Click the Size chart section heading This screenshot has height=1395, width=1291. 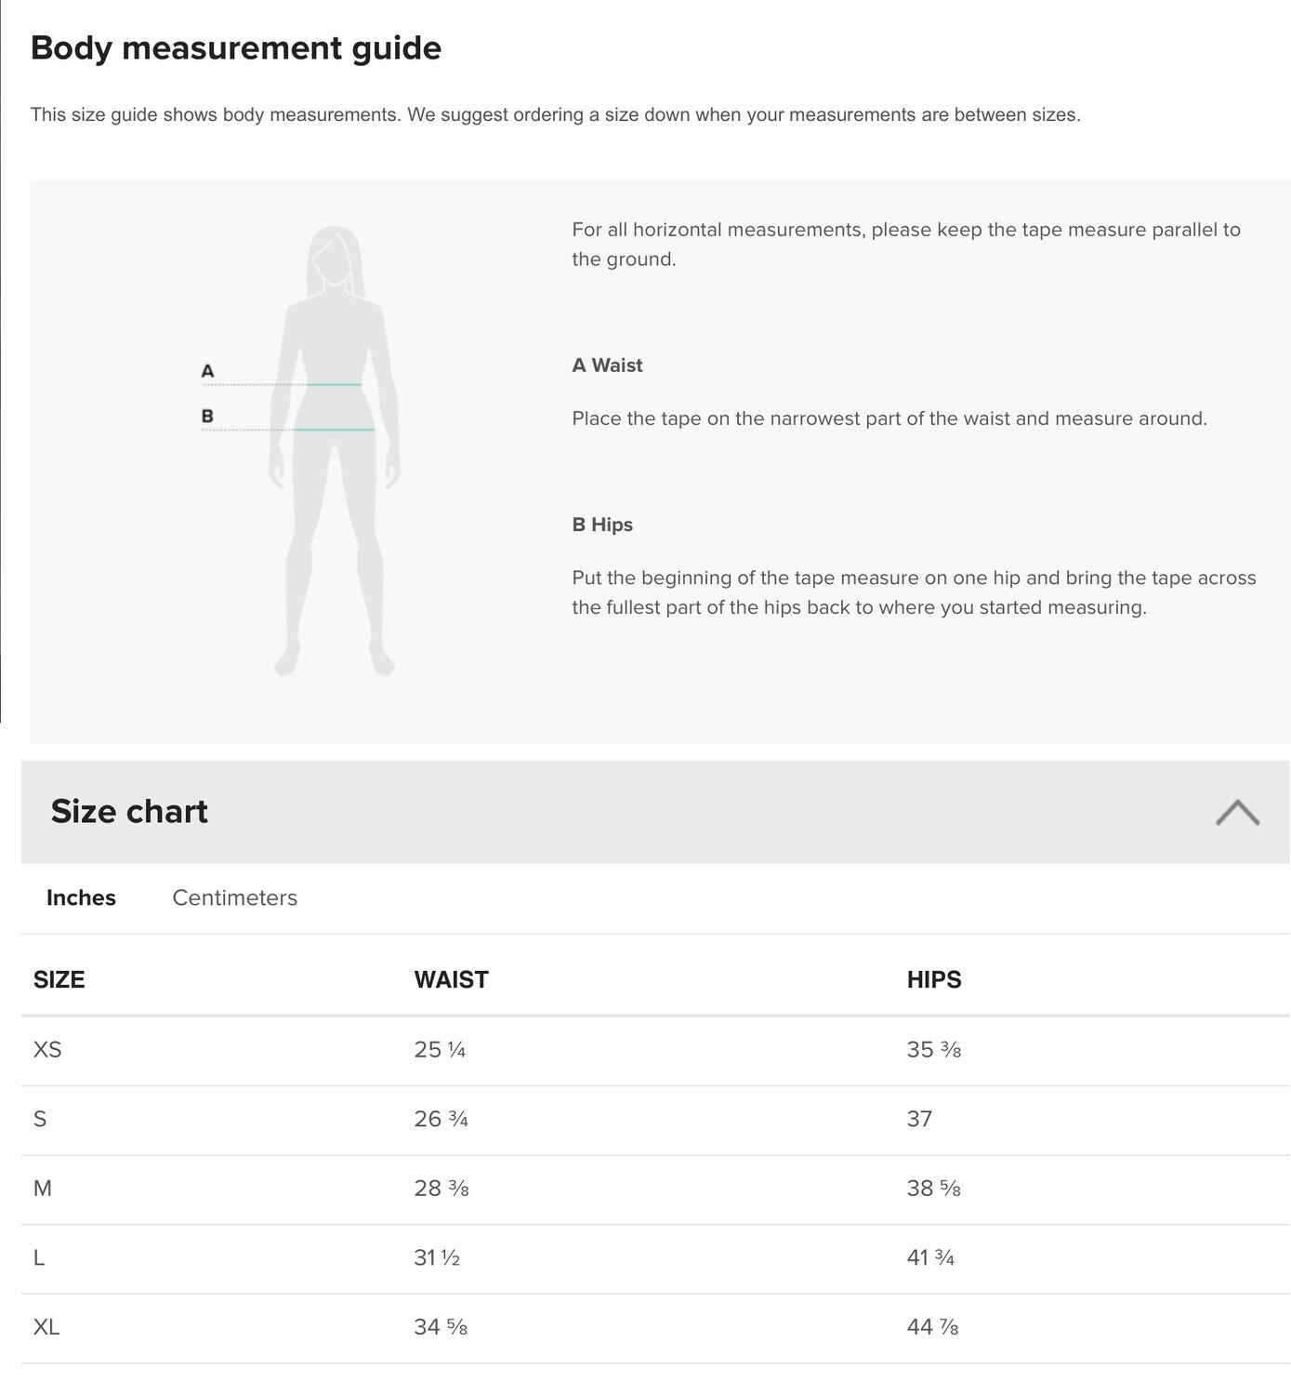click(129, 812)
